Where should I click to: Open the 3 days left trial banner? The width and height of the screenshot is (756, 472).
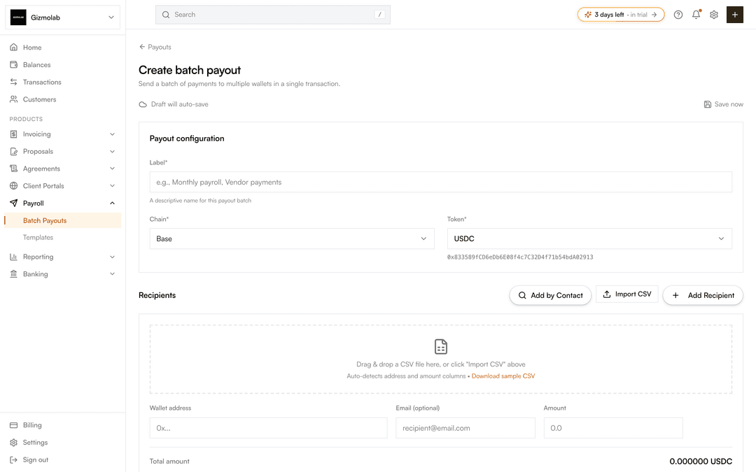(x=620, y=15)
